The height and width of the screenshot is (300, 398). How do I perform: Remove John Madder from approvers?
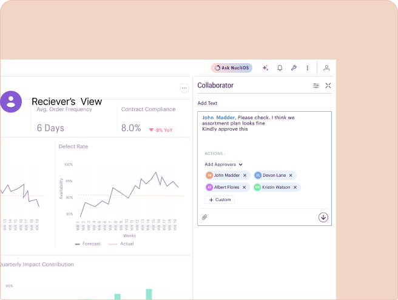pyautogui.click(x=245, y=176)
